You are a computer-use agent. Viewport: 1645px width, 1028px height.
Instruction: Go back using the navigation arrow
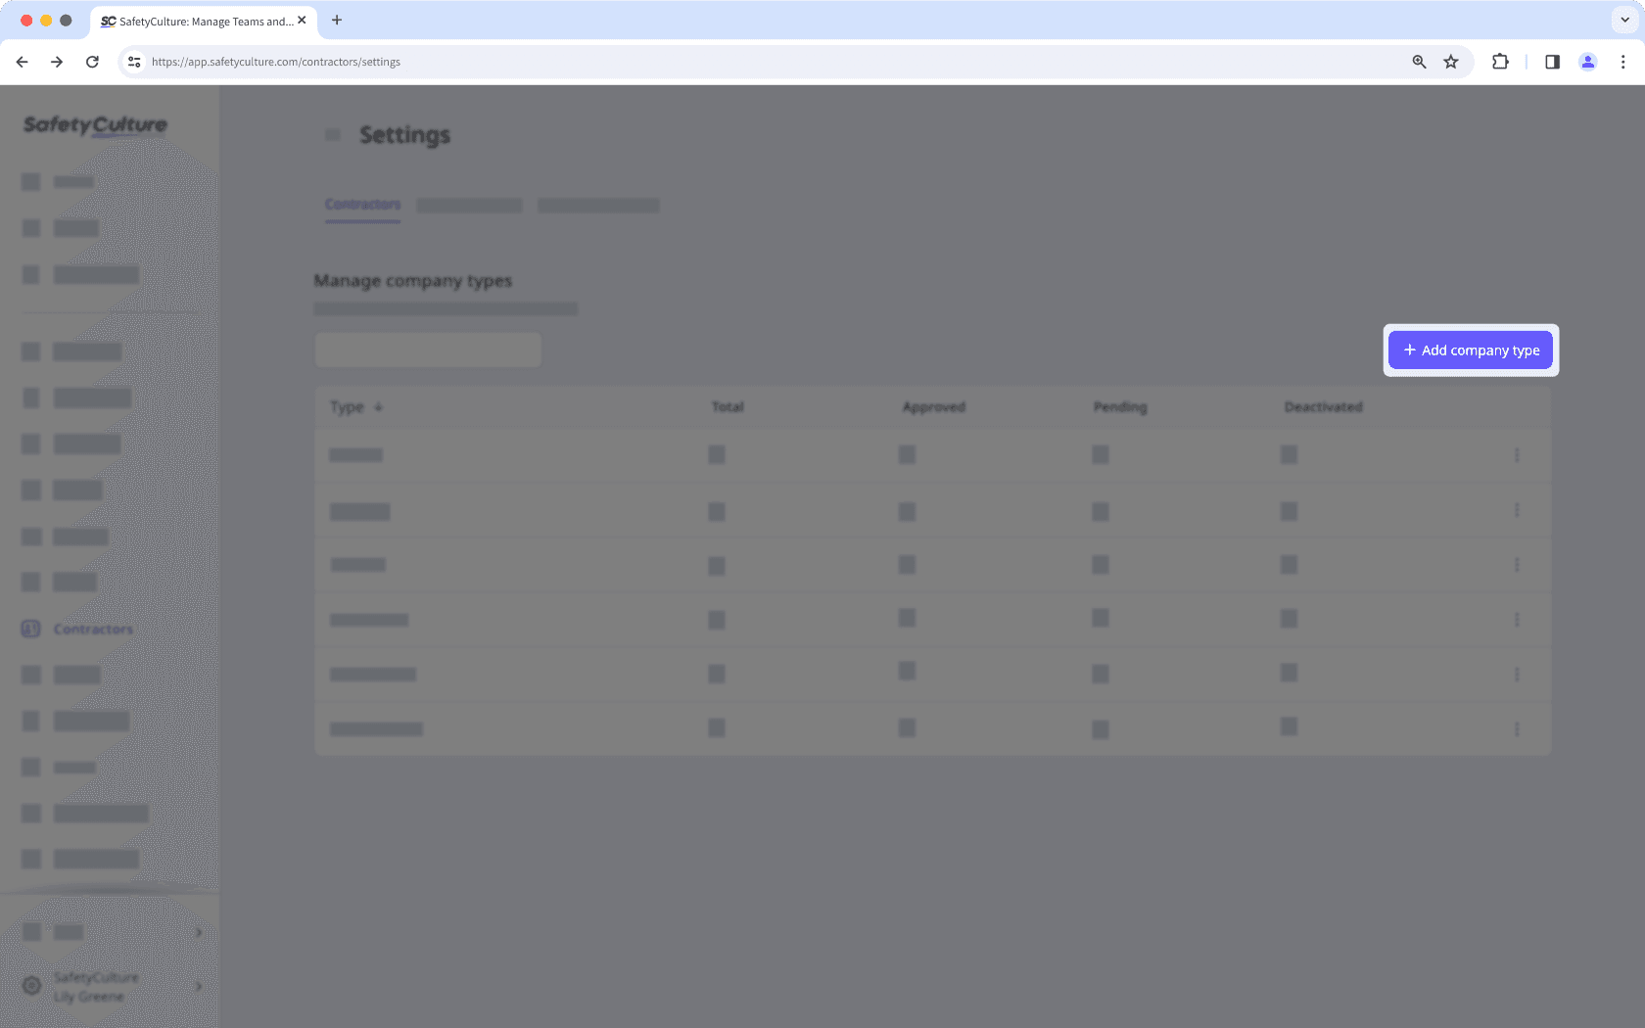point(22,61)
